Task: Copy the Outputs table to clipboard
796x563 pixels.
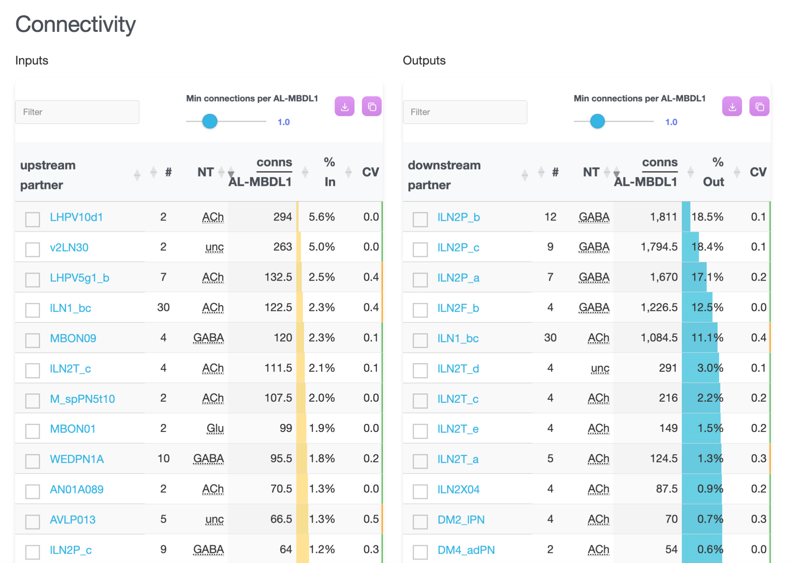Action: [759, 107]
